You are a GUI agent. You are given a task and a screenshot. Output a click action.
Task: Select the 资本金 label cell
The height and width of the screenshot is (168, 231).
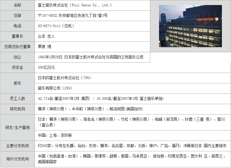tap(18, 68)
